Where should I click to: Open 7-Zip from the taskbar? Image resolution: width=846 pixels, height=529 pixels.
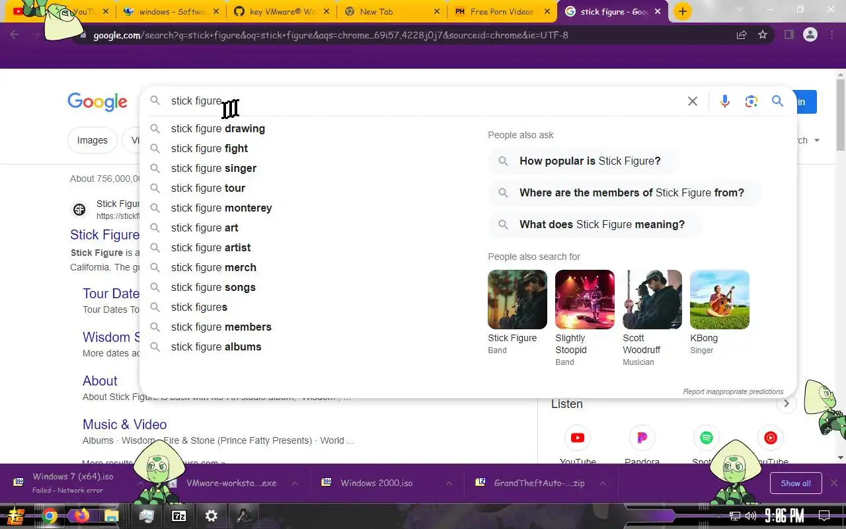(179, 516)
